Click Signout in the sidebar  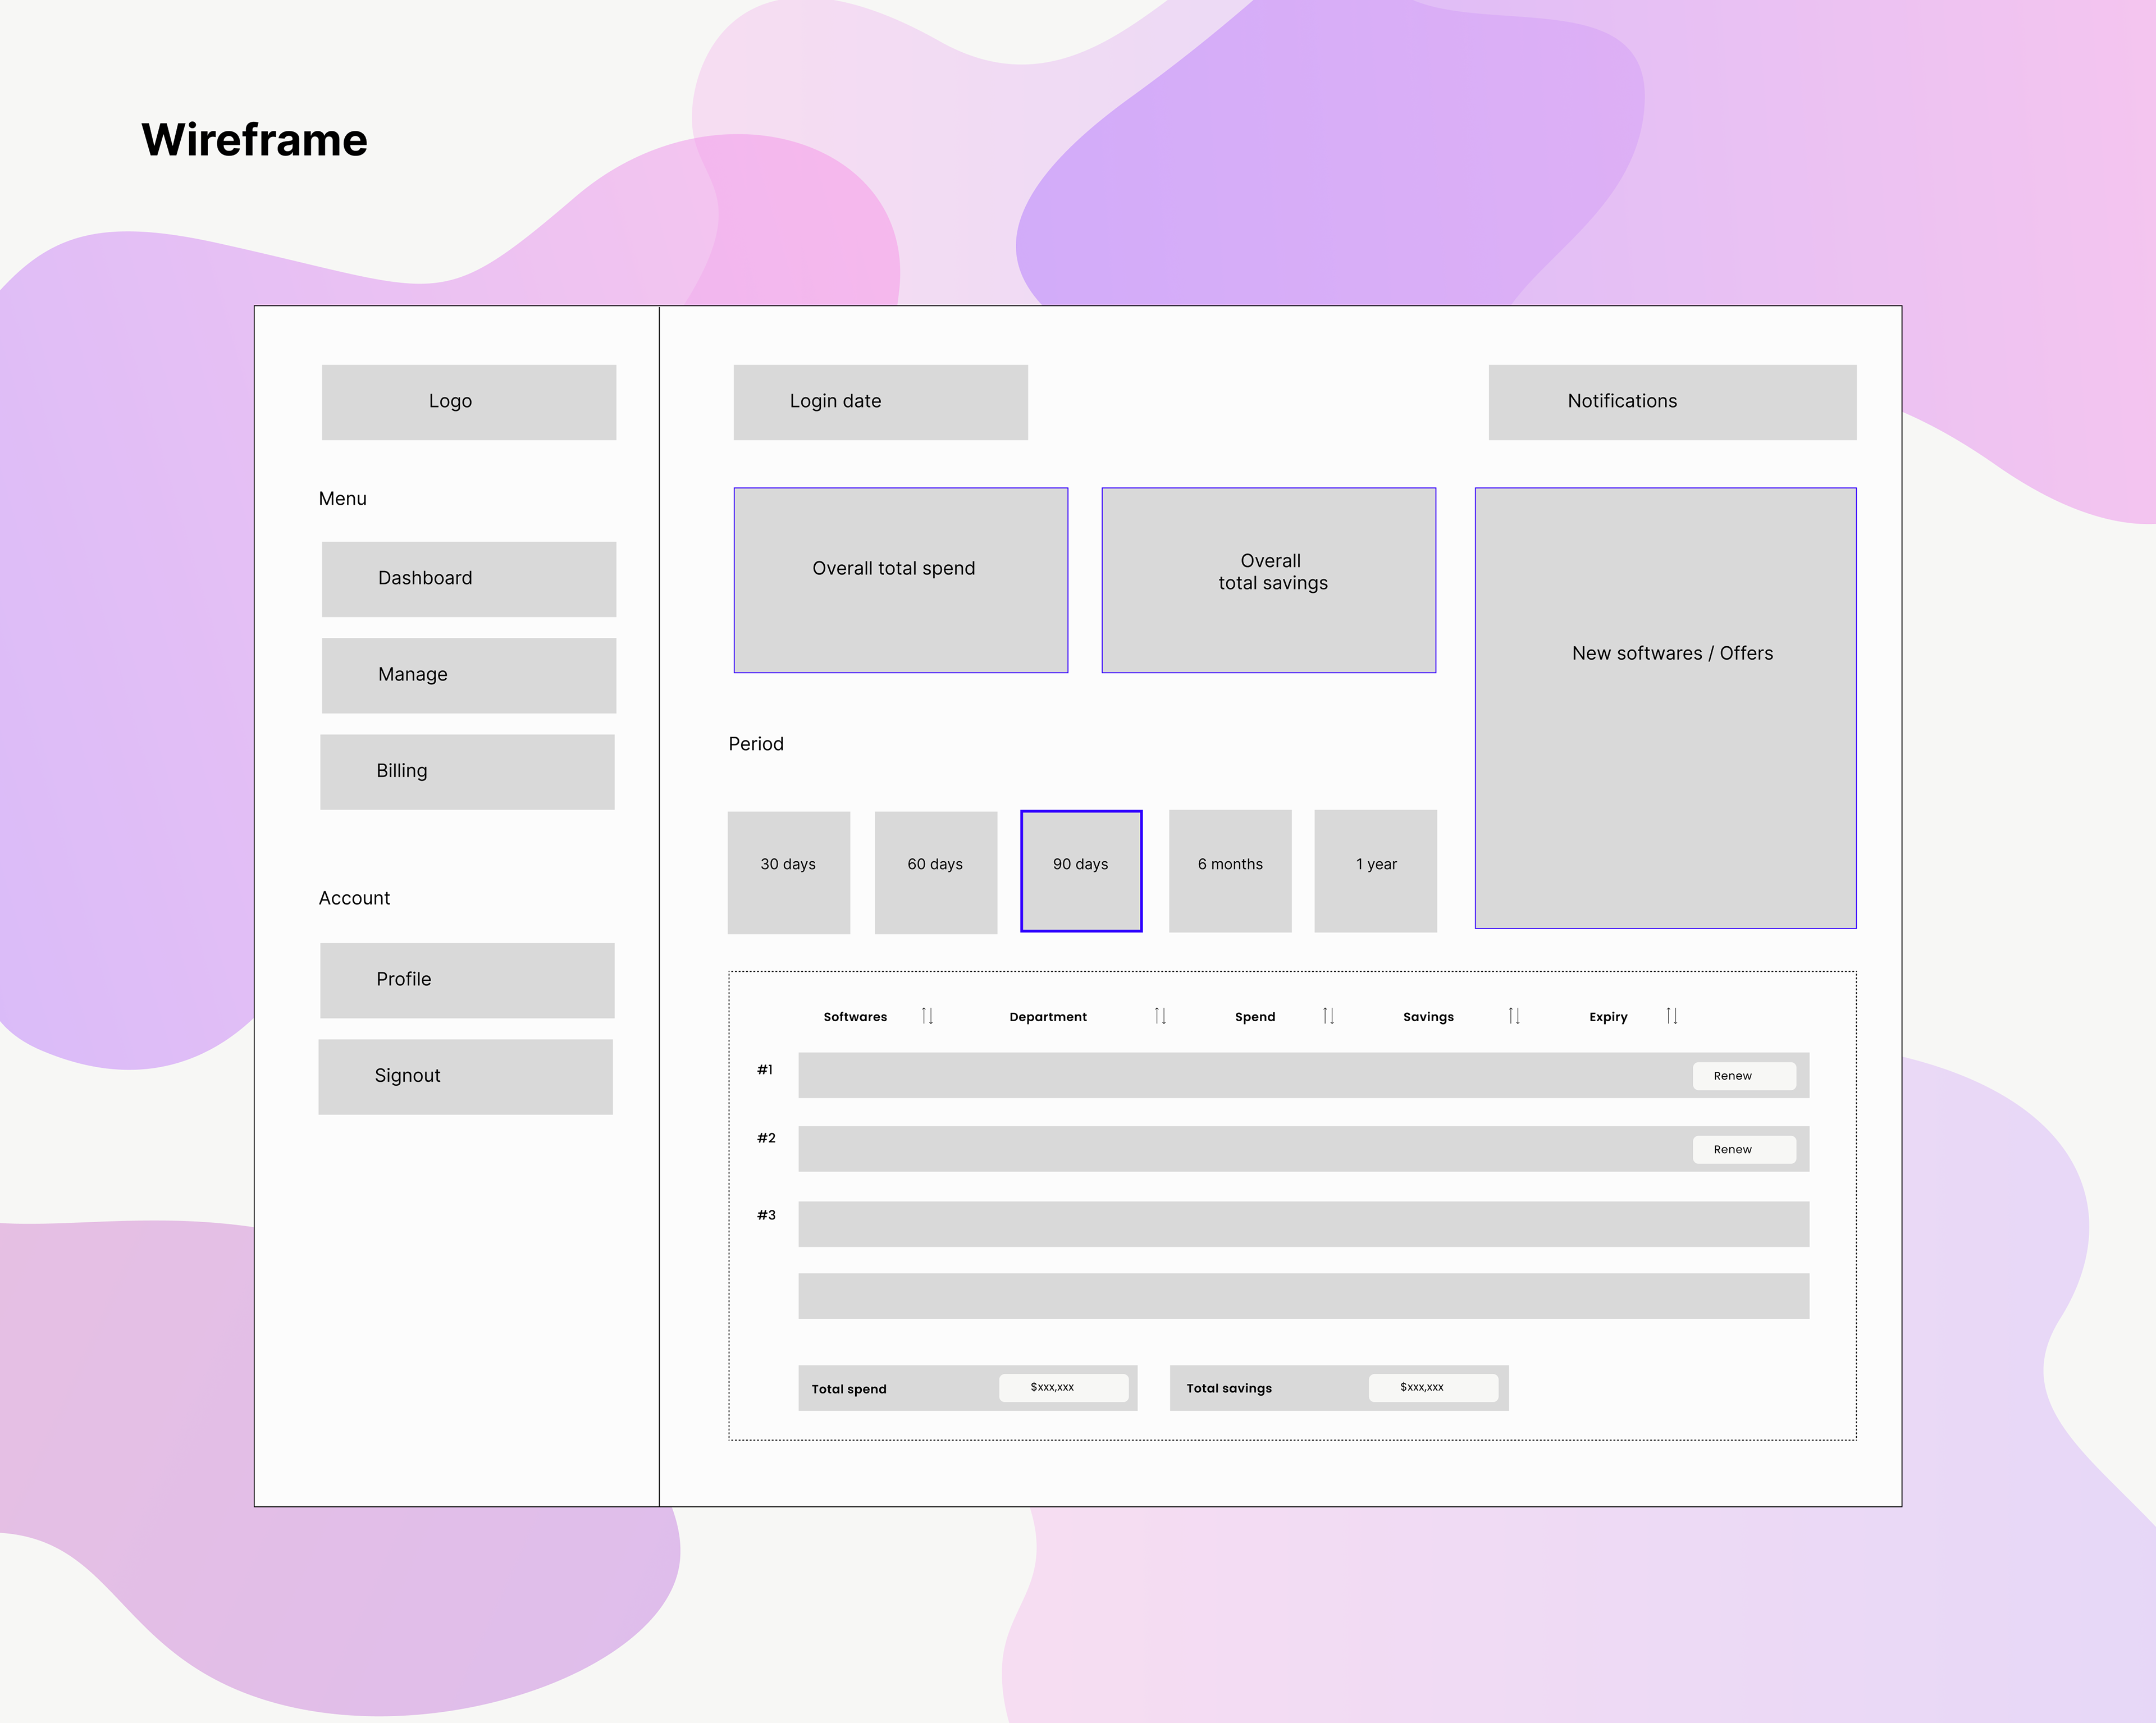tap(465, 1076)
